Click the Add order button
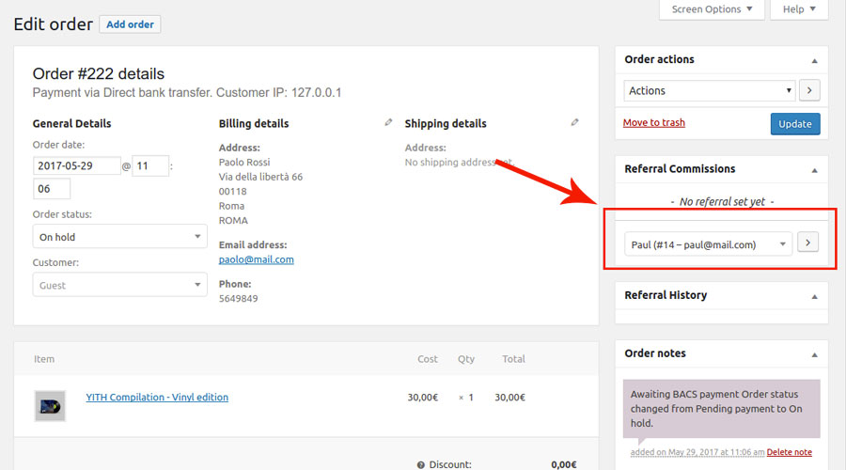This screenshot has height=470, width=846. click(130, 24)
